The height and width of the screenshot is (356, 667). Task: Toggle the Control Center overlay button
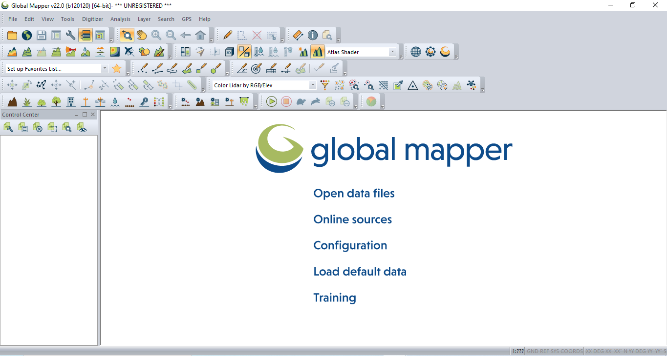[86, 35]
